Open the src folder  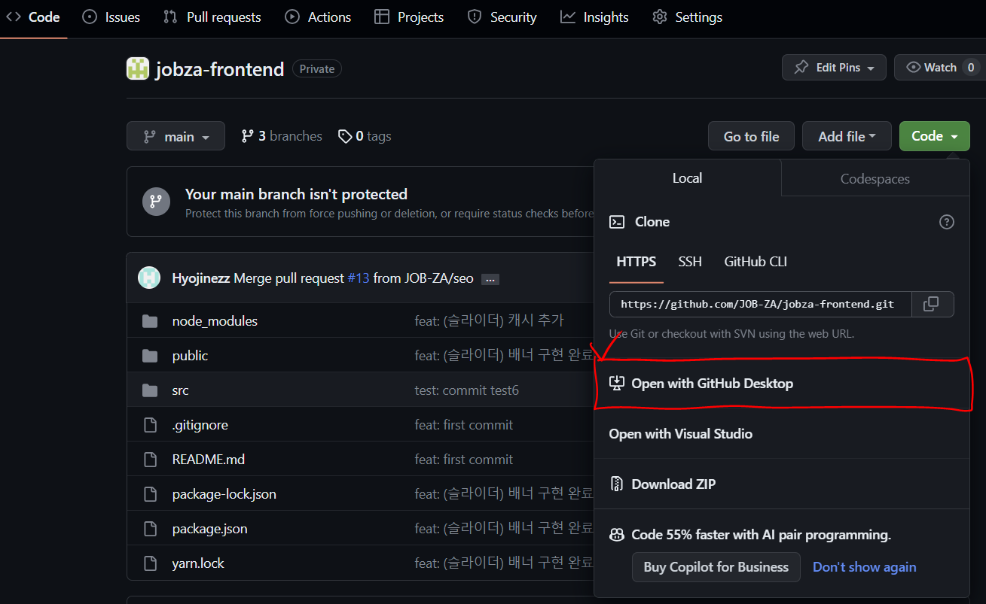(180, 390)
